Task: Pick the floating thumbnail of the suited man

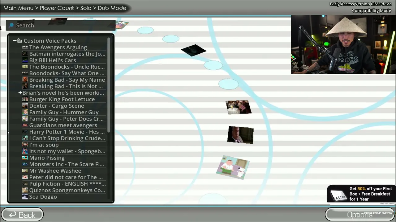Action: (x=240, y=135)
